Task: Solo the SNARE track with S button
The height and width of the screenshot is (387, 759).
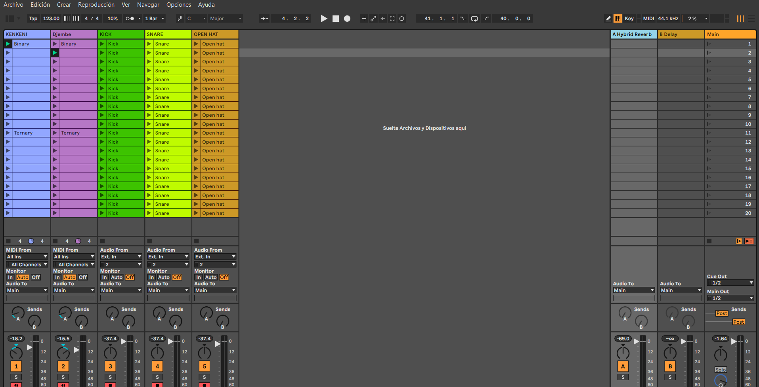Action: tap(157, 377)
